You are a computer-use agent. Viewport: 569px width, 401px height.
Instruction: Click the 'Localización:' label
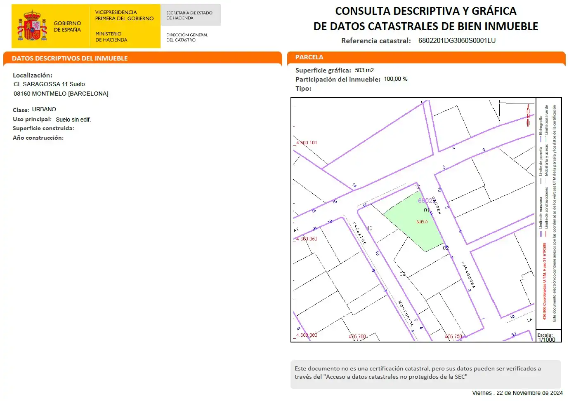coord(33,75)
